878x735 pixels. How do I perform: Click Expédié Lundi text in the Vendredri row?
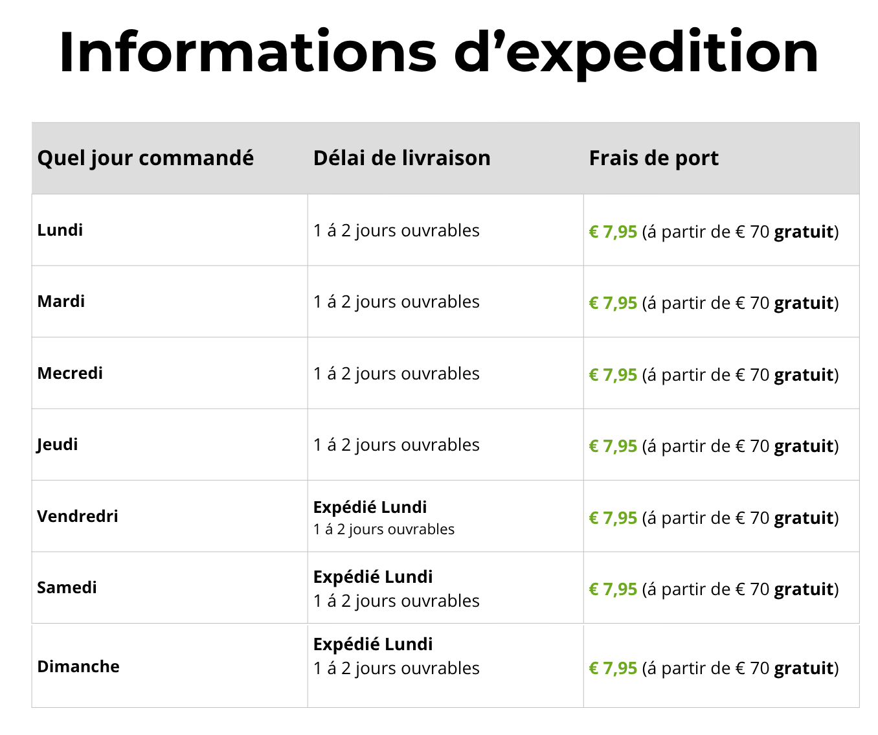[x=370, y=507]
